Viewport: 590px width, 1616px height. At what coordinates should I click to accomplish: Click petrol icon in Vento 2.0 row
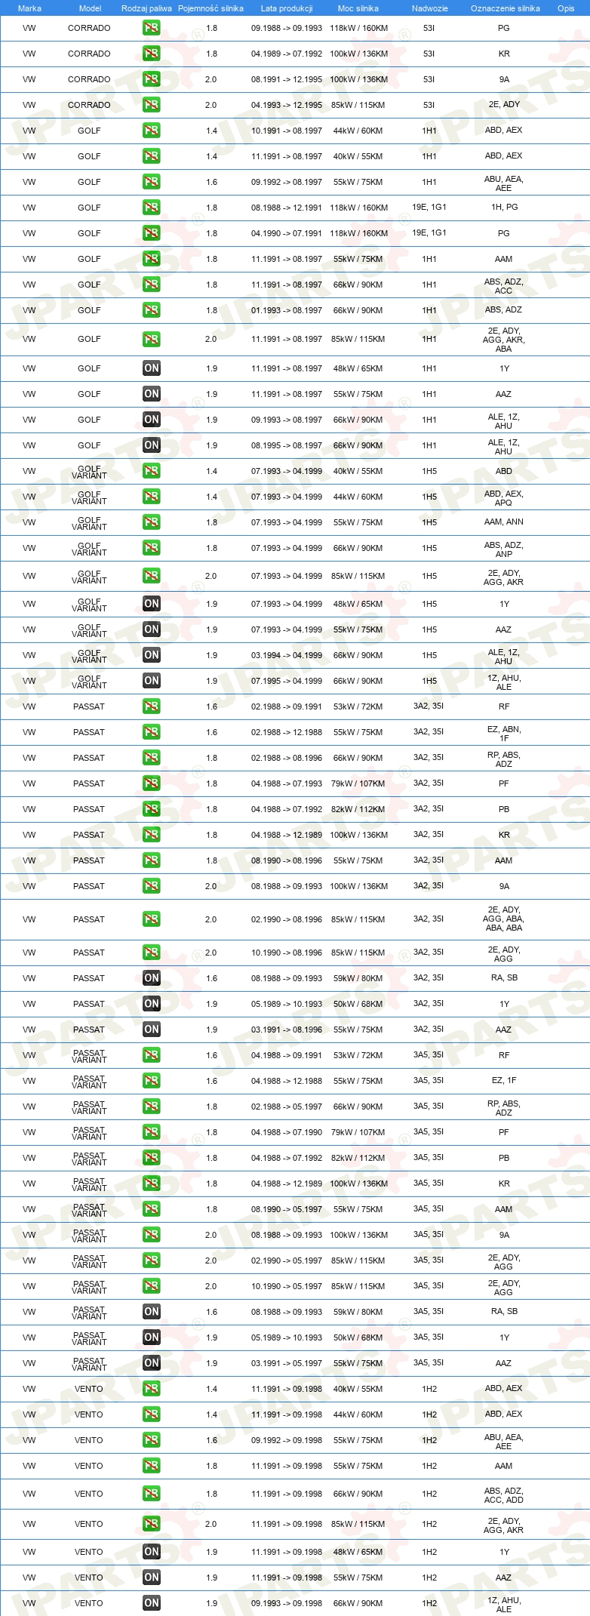pyautogui.click(x=151, y=1524)
